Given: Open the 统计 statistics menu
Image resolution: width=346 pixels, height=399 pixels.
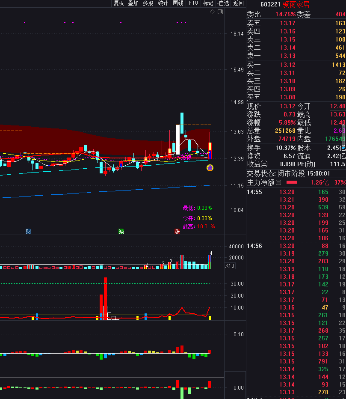Looking at the screenshot, I should [163, 3].
